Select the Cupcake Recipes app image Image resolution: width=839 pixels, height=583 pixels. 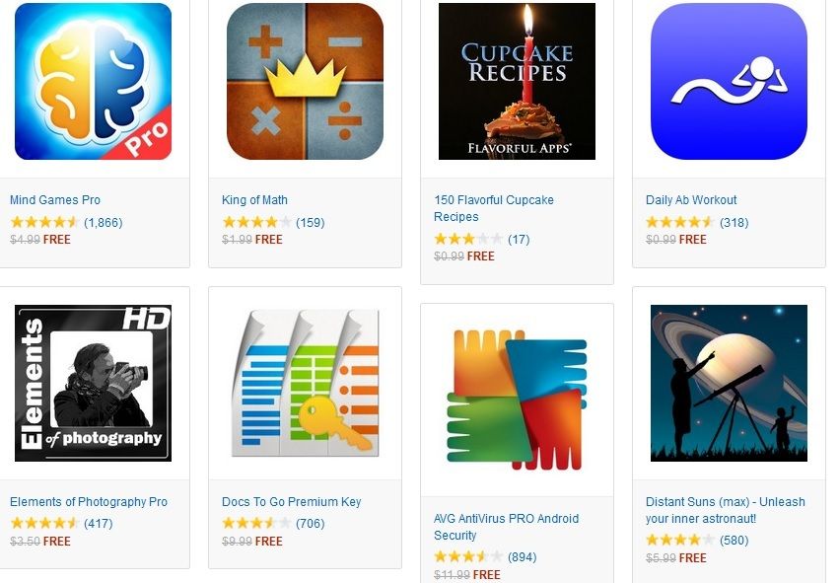point(517,81)
